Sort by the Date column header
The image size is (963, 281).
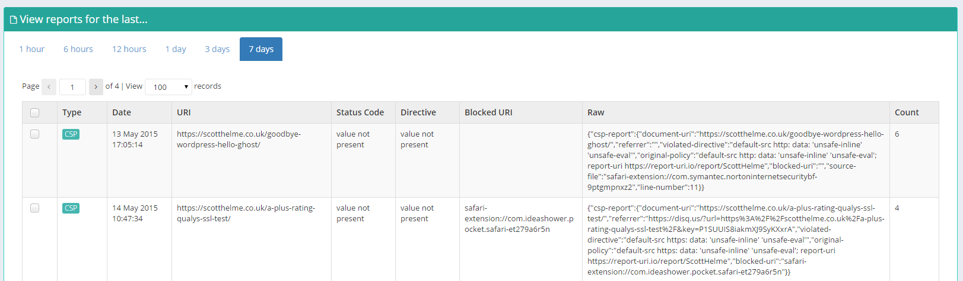pyautogui.click(x=122, y=112)
